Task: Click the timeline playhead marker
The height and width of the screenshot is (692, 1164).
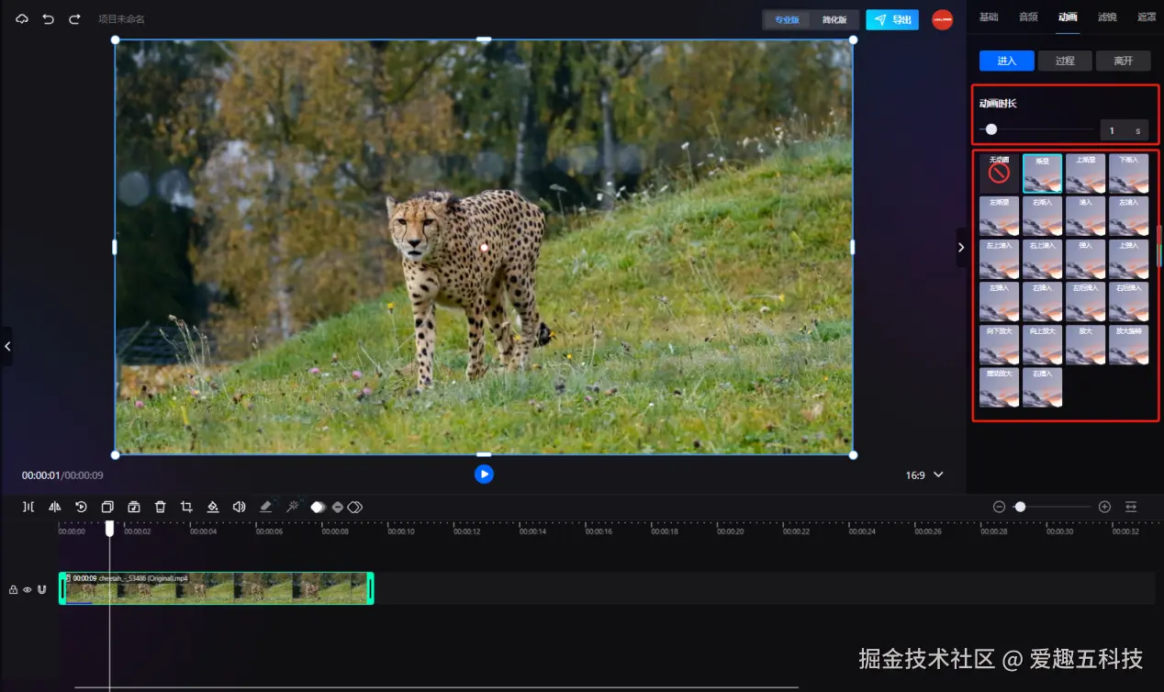Action: click(109, 528)
